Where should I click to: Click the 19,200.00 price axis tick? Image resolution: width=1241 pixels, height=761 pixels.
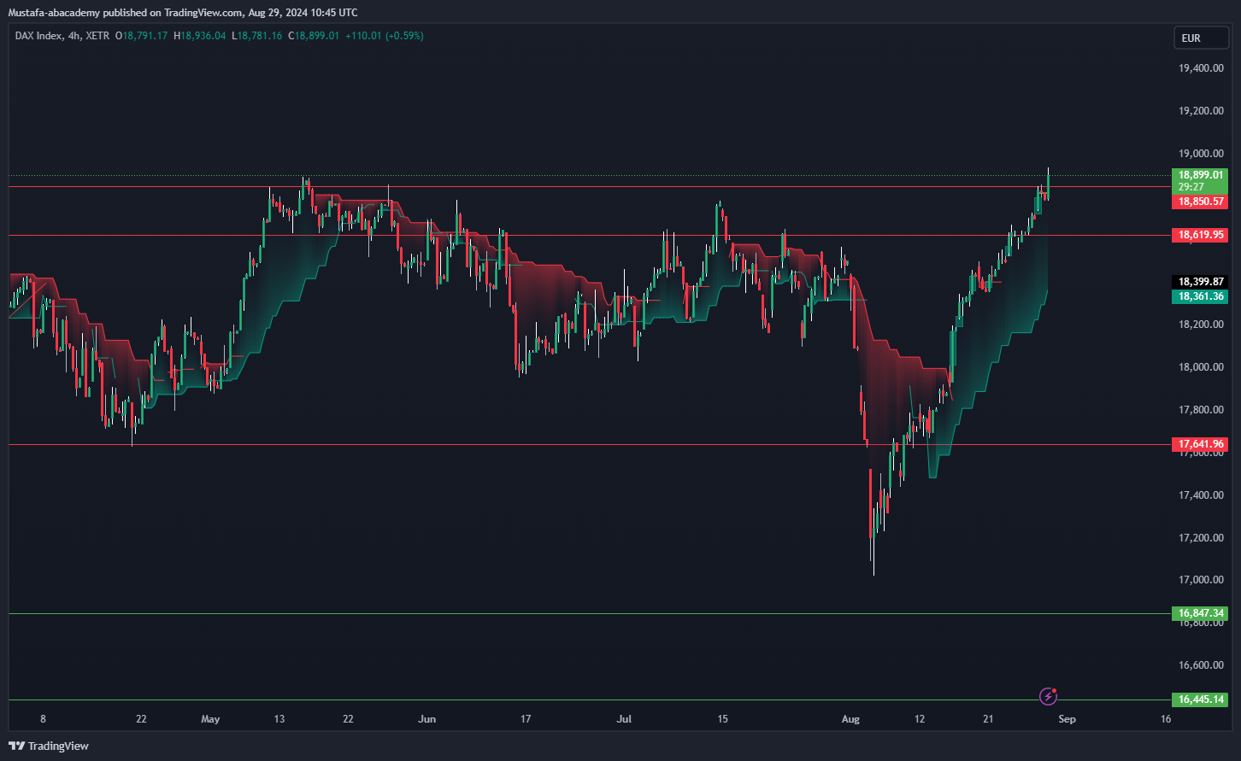(1202, 111)
